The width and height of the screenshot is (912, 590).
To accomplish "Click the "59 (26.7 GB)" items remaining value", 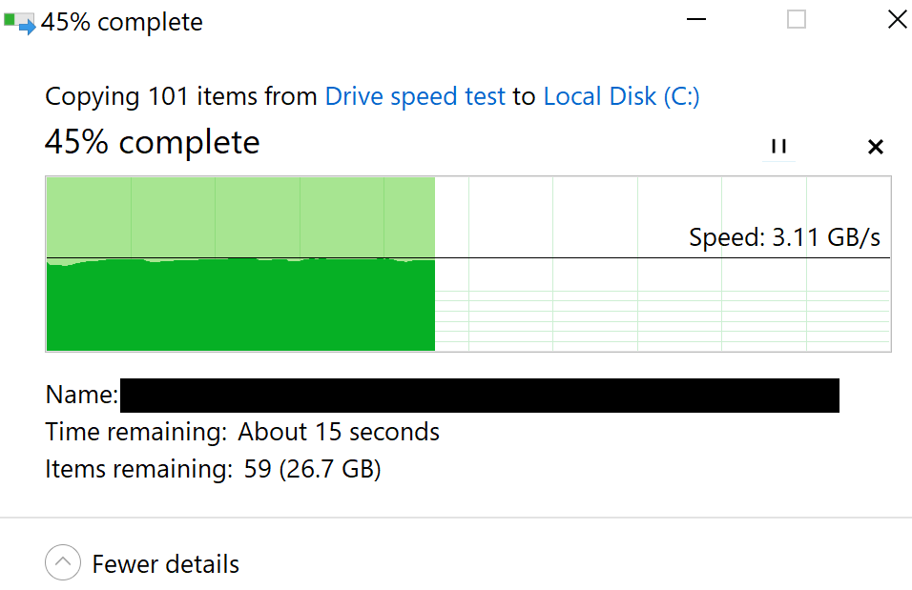I will (x=310, y=469).
